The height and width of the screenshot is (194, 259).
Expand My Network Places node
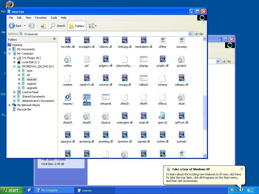pos(9,105)
